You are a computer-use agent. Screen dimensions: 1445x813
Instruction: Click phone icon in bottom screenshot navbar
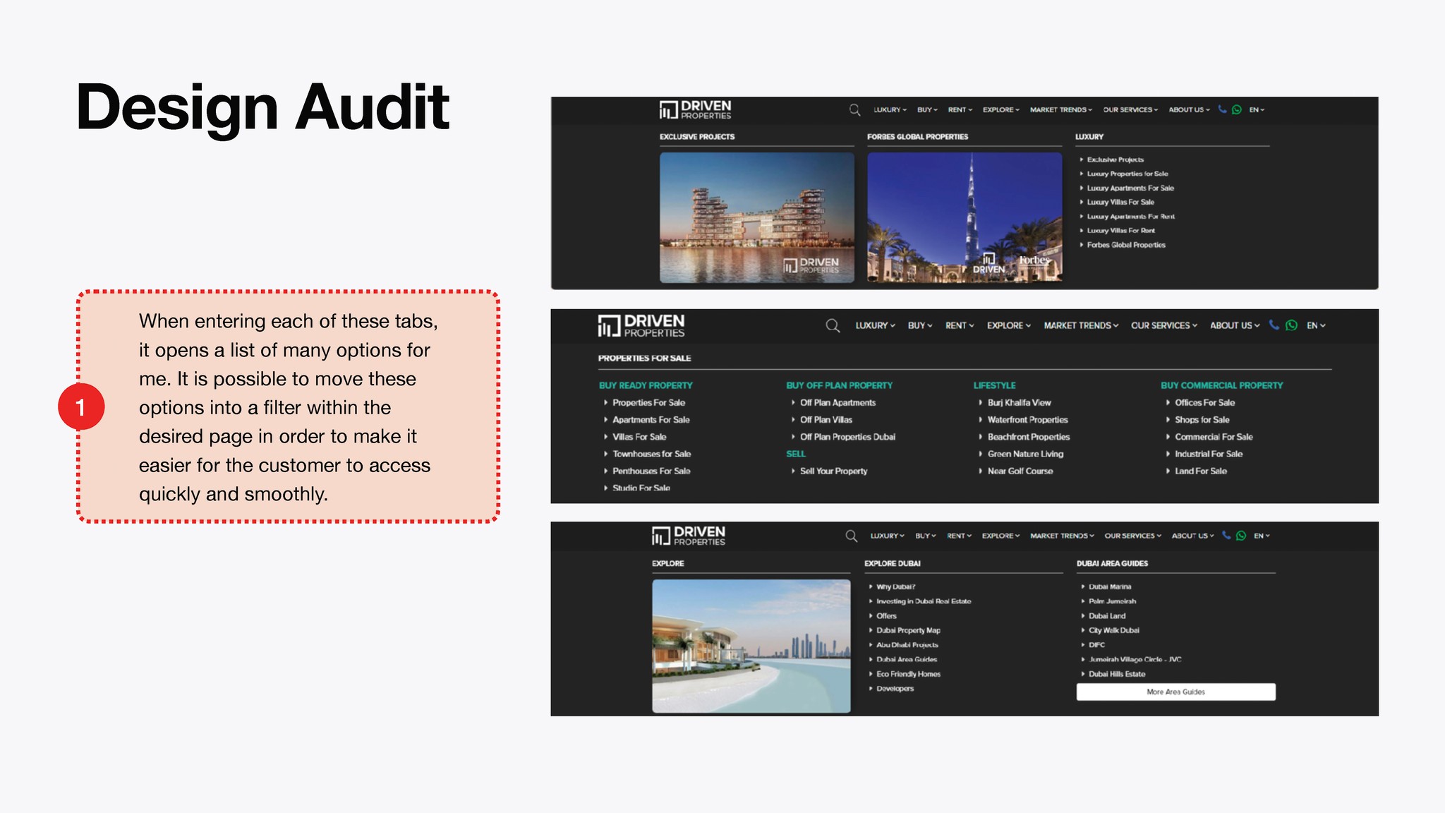(1226, 536)
